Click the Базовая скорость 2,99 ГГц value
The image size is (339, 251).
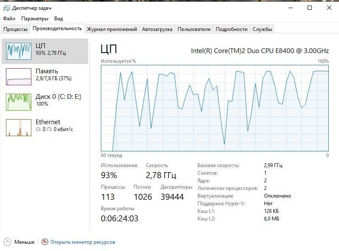[273, 165]
